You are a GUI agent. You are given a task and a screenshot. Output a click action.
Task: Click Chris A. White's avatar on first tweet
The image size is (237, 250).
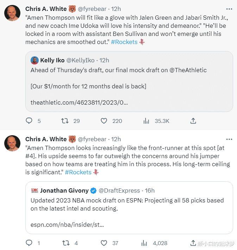(x=12, y=13)
